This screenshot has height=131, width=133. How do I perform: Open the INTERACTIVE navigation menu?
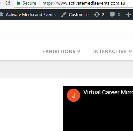[x=110, y=51]
